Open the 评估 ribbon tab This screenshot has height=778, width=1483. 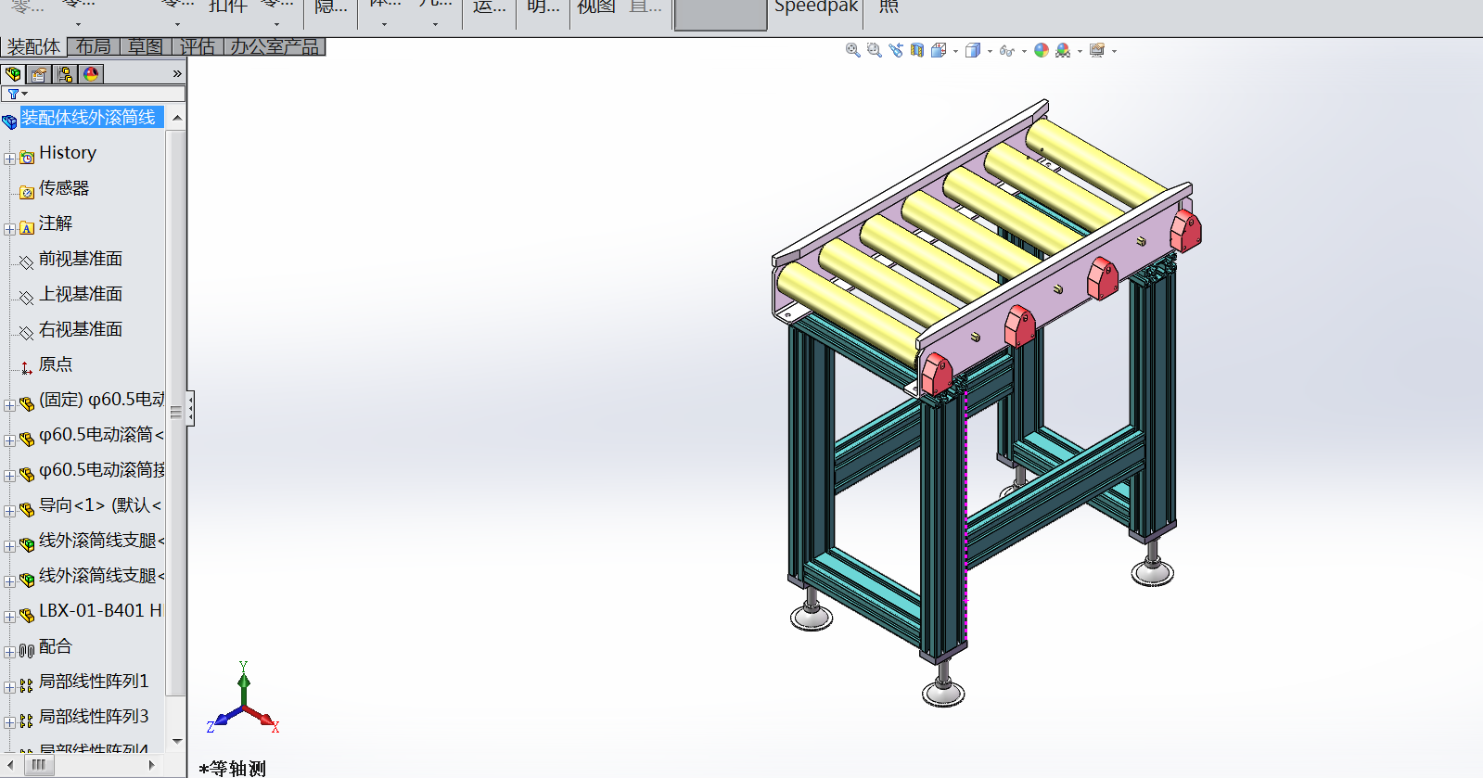coord(198,46)
